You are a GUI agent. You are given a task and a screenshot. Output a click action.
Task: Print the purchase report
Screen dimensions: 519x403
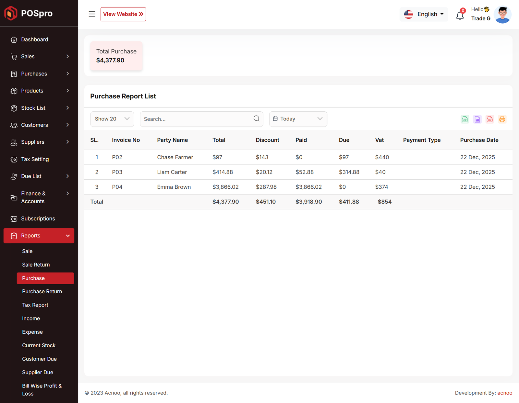click(x=502, y=119)
